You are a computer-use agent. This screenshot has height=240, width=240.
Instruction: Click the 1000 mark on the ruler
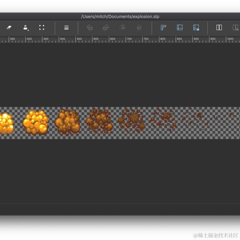pyautogui.click(x=230, y=39)
